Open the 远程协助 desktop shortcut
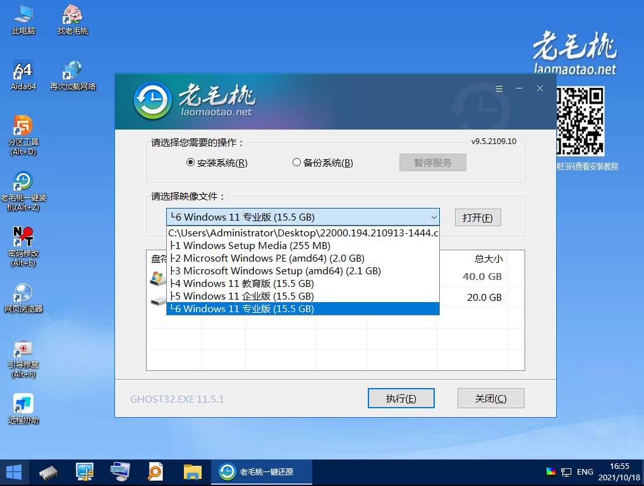Image resolution: width=644 pixels, height=486 pixels. (x=23, y=409)
